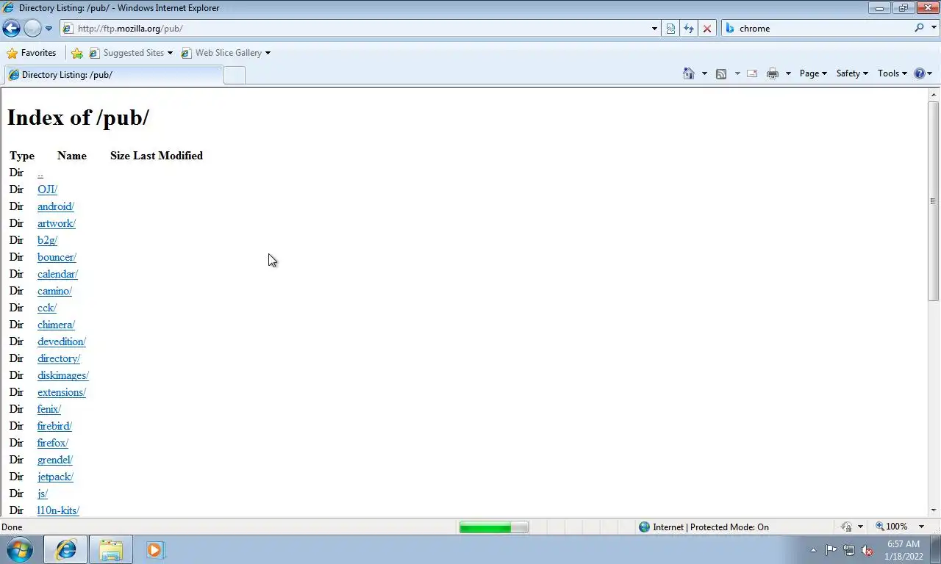Open a new blank tab
The width and height of the screenshot is (941, 564).
[234, 75]
